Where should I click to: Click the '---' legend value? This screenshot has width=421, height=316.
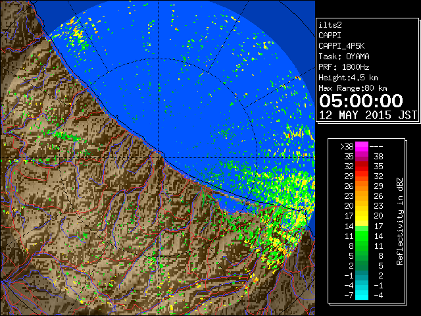point(376,146)
